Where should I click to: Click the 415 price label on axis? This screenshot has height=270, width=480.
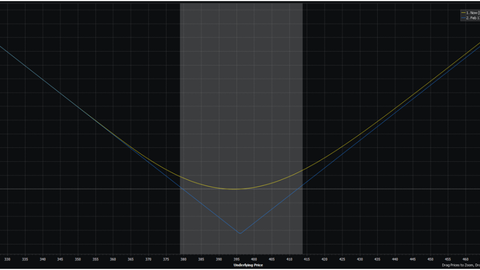(x=307, y=259)
